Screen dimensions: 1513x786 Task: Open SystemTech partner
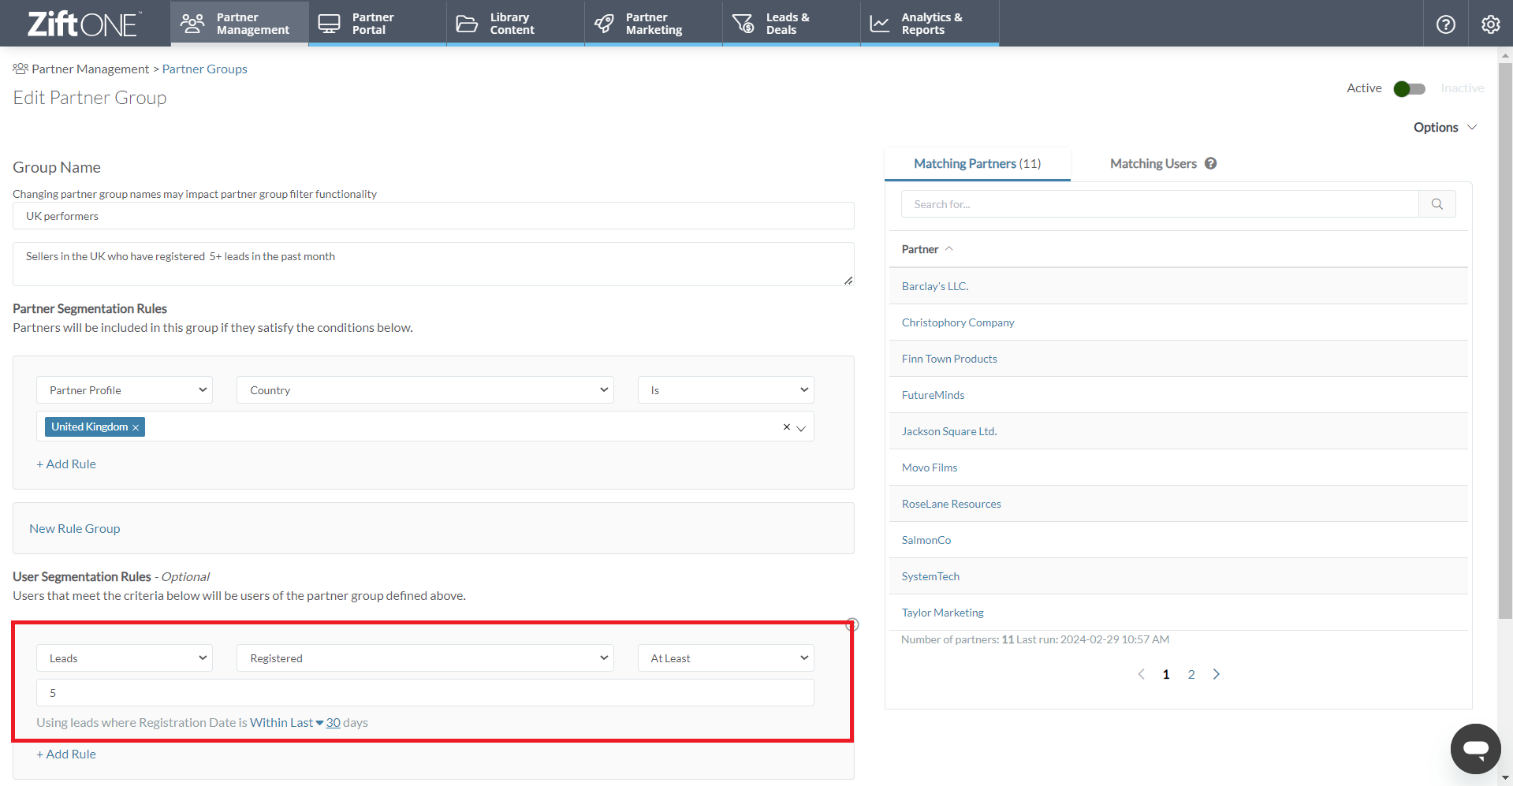(930, 576)
